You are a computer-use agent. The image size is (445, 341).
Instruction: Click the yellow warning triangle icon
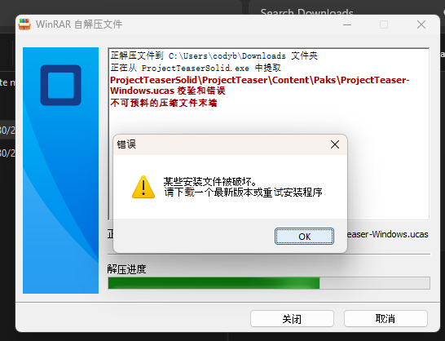coord(143,187)
